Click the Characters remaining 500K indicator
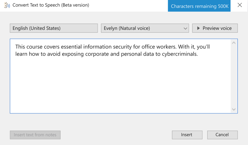 (199, 6)
